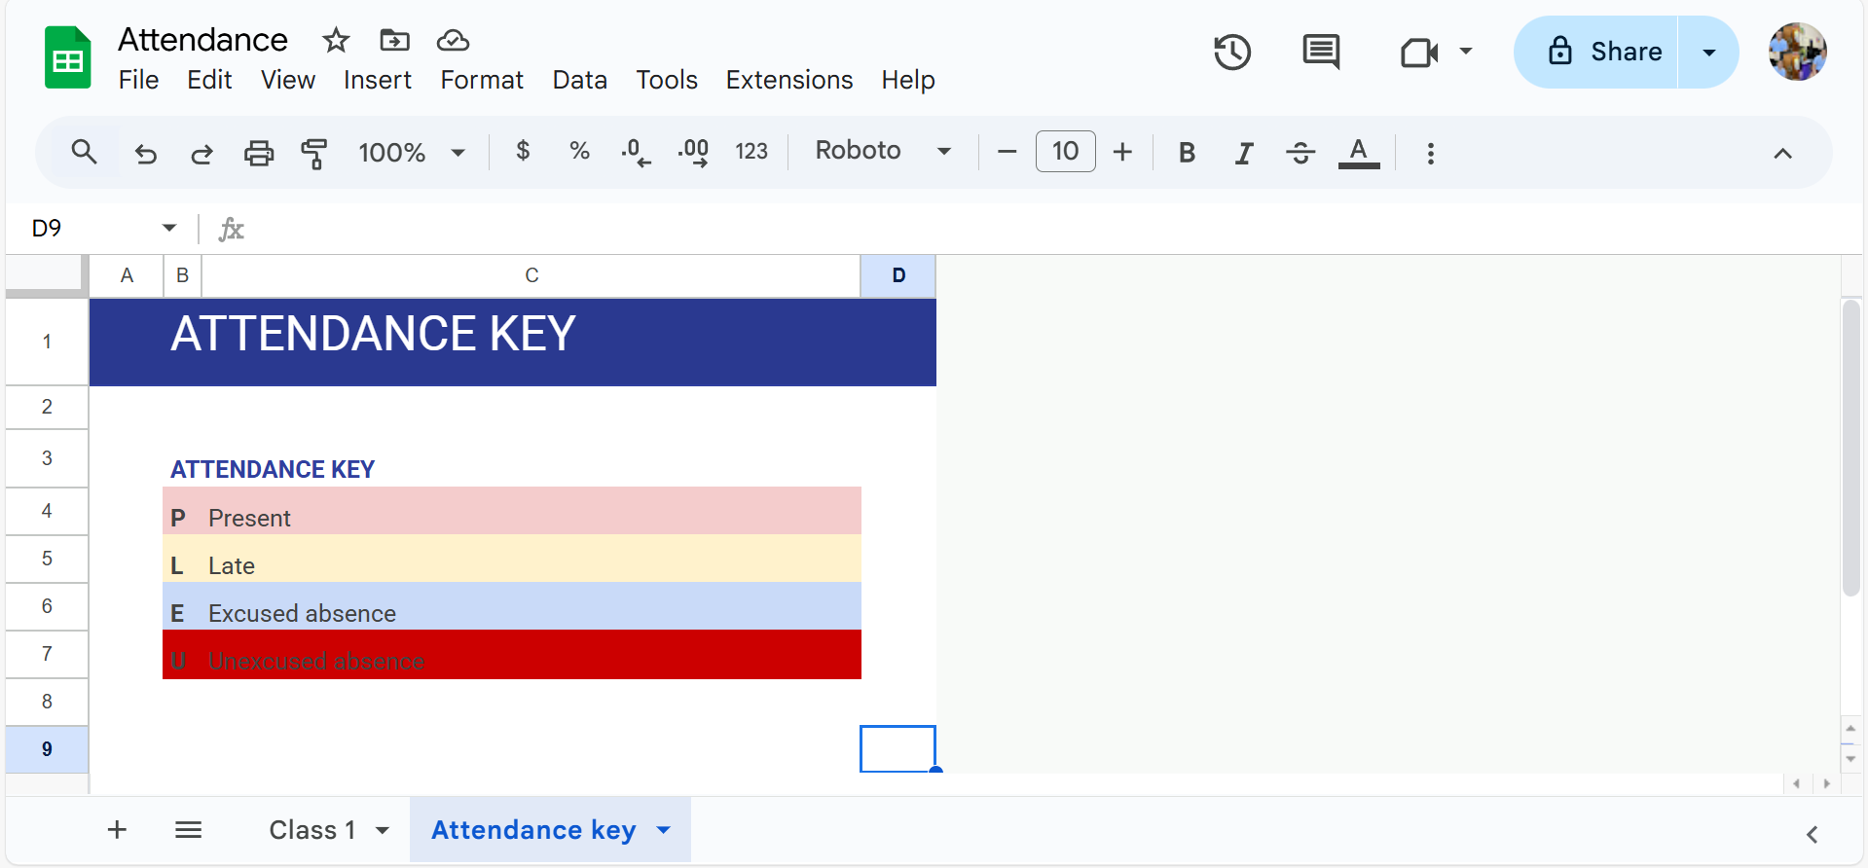Start a video meeting camera icon
This screenshot has height=868, width=1868.
tap(1419, 52)
